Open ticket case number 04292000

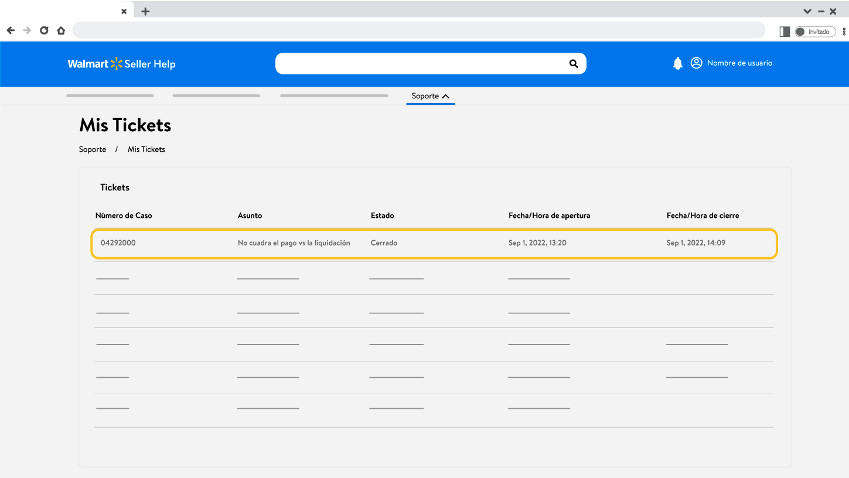click(x=118, y=243)
